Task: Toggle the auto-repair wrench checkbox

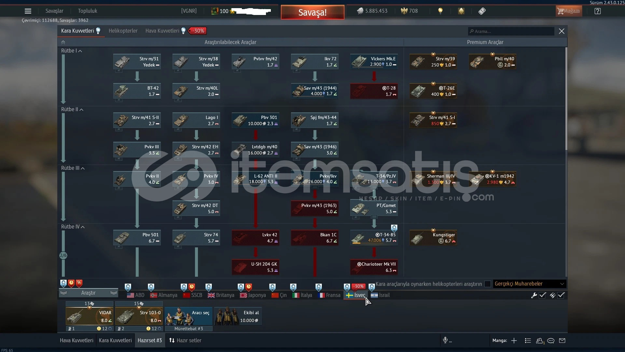Action: click(x=542, y=295)
